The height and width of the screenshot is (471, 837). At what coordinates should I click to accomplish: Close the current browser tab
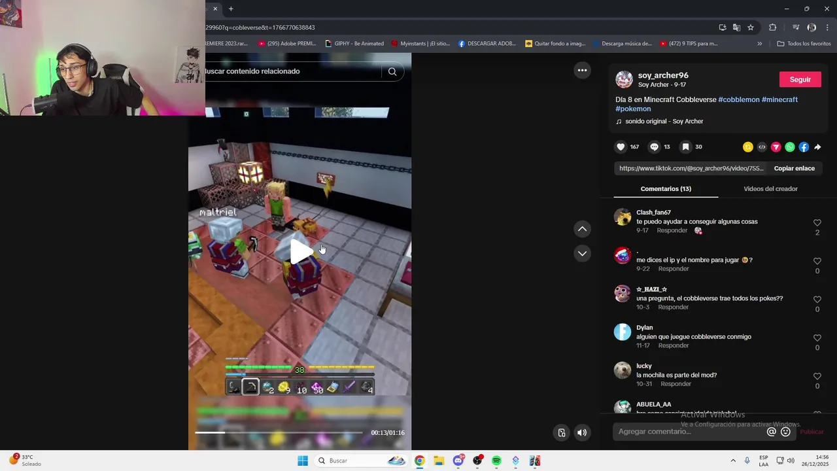[x=215, y=9]
